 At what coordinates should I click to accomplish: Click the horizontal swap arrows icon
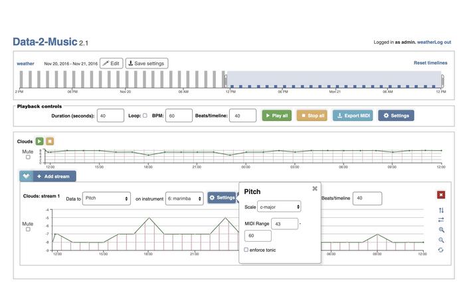click(x=441, y=220)
